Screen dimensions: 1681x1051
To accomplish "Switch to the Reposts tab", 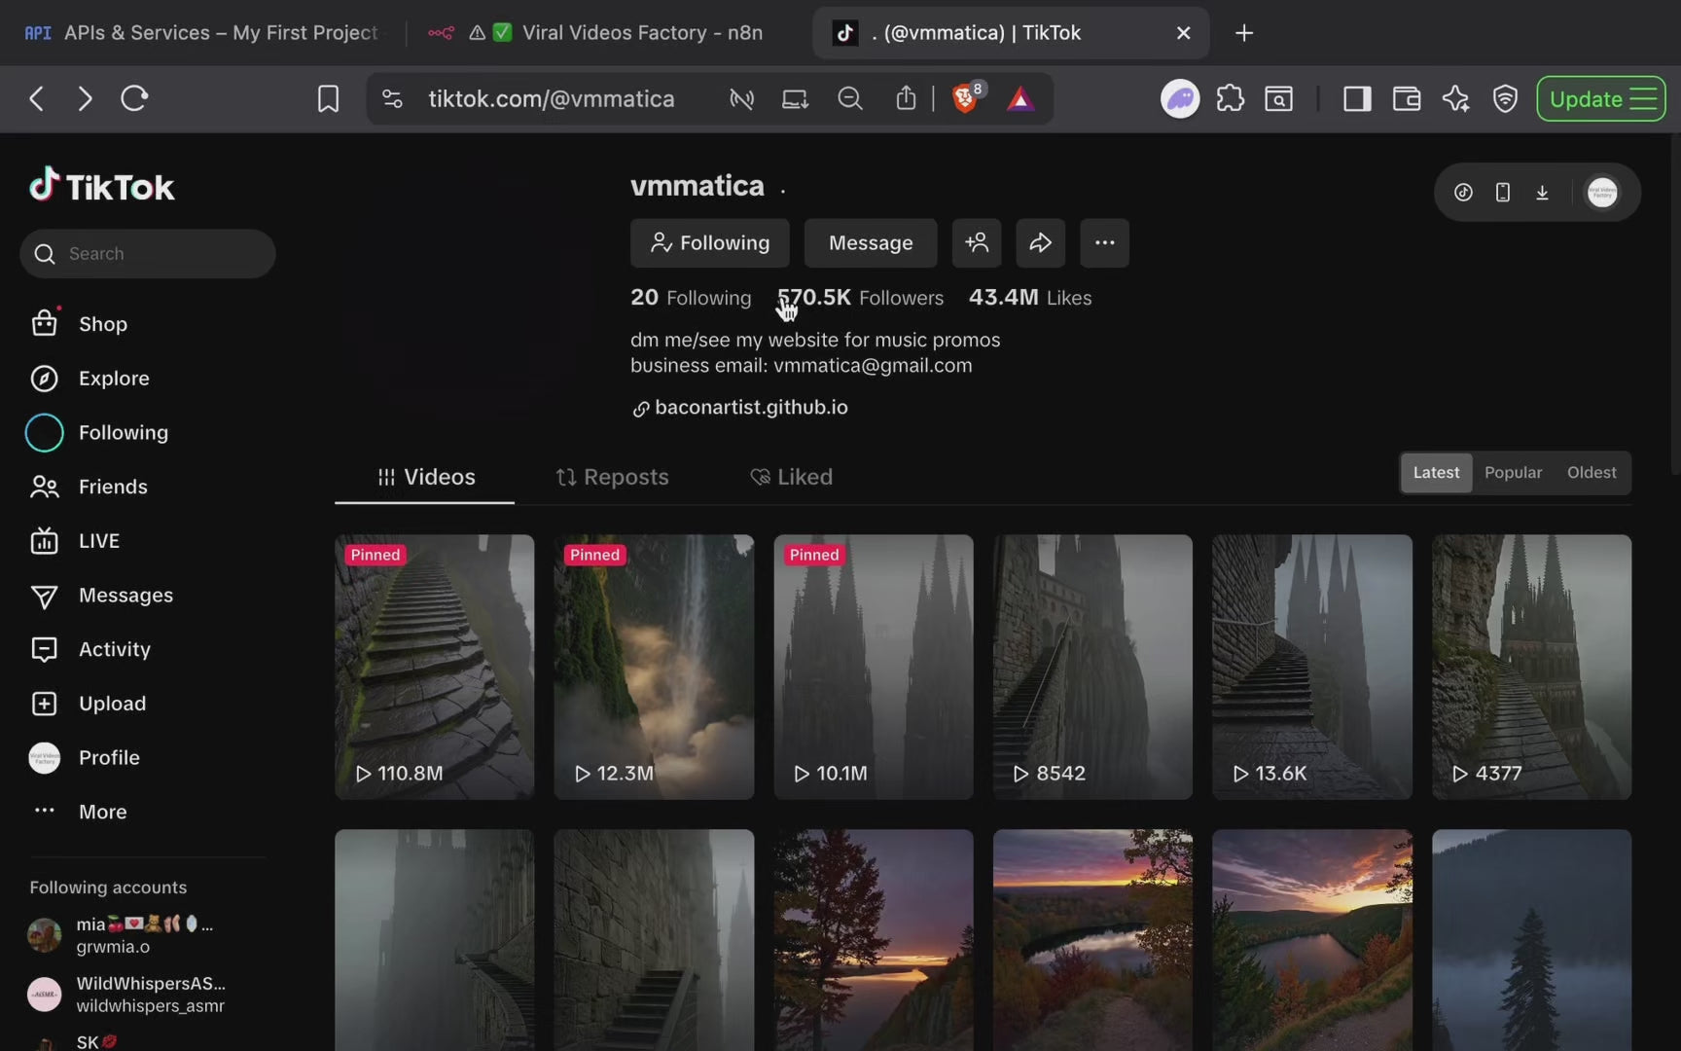I will (612, 477).
